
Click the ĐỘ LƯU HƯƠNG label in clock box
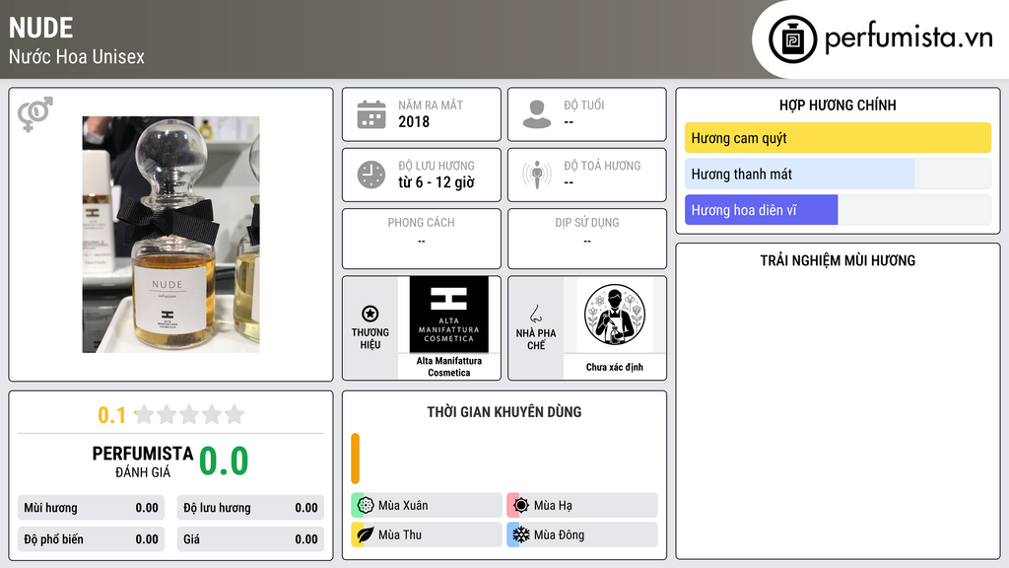point(437,166)
